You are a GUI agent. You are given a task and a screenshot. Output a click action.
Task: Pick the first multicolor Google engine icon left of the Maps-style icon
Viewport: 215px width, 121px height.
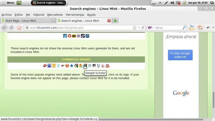(x=76, y=66)
